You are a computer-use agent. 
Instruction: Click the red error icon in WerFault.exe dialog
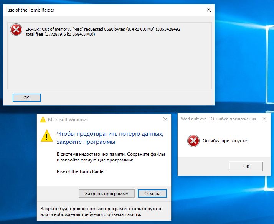click(x=193, y=141)
